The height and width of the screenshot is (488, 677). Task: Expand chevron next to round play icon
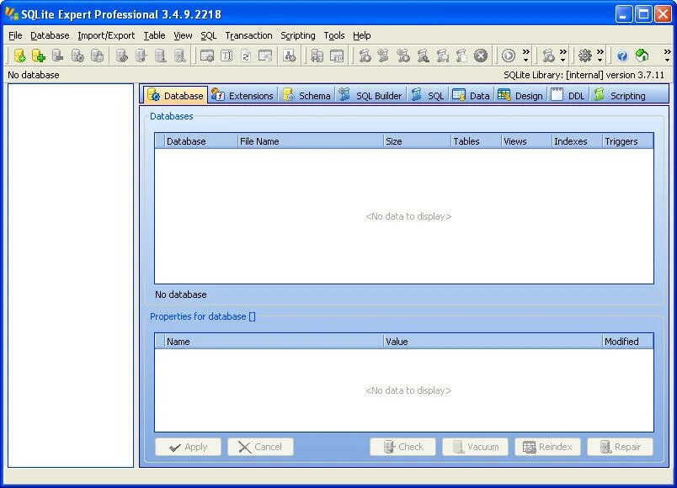coord(526,56)
